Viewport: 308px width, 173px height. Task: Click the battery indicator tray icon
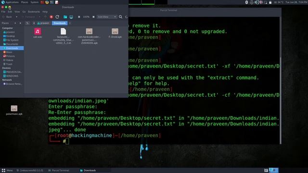pos(270,2)
